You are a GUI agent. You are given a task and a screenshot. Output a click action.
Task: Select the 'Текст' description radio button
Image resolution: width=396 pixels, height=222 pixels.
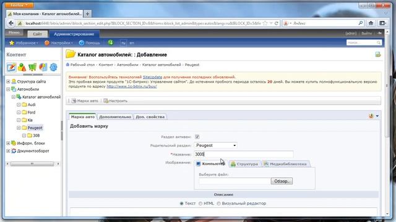click(x=181, y=203)
